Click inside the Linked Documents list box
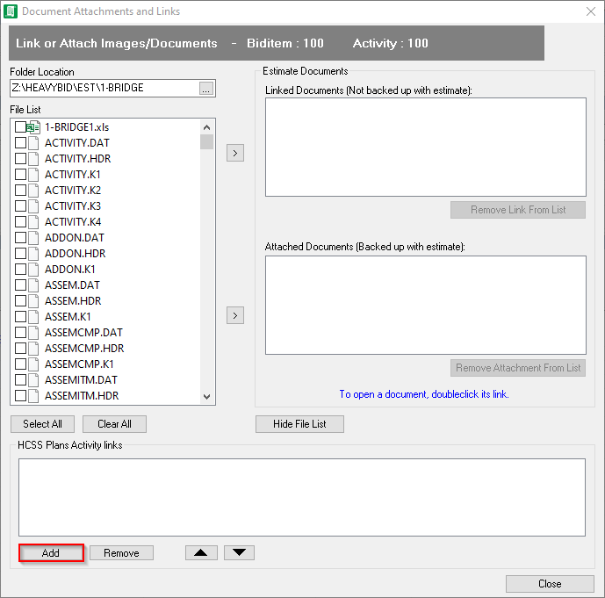605x598 pixels. [x=426, y=147]
